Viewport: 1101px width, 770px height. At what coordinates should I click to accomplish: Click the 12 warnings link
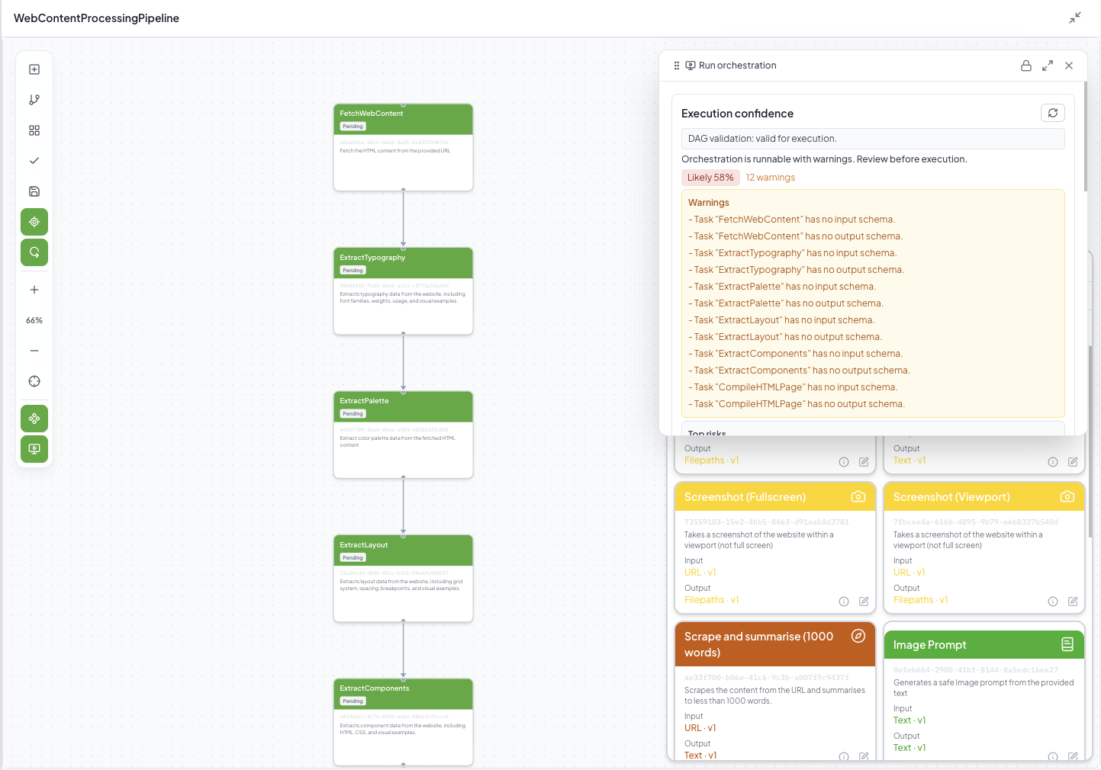pos(770,178)
